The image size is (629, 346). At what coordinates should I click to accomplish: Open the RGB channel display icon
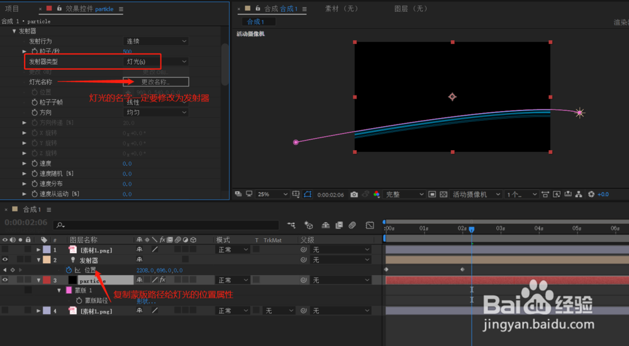[376, 194]
